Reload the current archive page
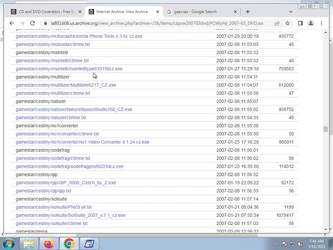The image size is (333, 250). click(x=32, y=23)
